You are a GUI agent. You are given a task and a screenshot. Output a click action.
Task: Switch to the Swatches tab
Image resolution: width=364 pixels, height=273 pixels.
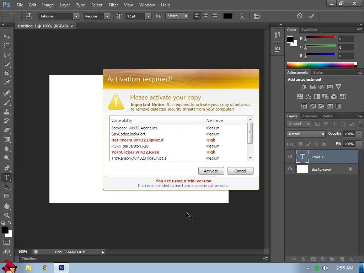tap(309, 30)
